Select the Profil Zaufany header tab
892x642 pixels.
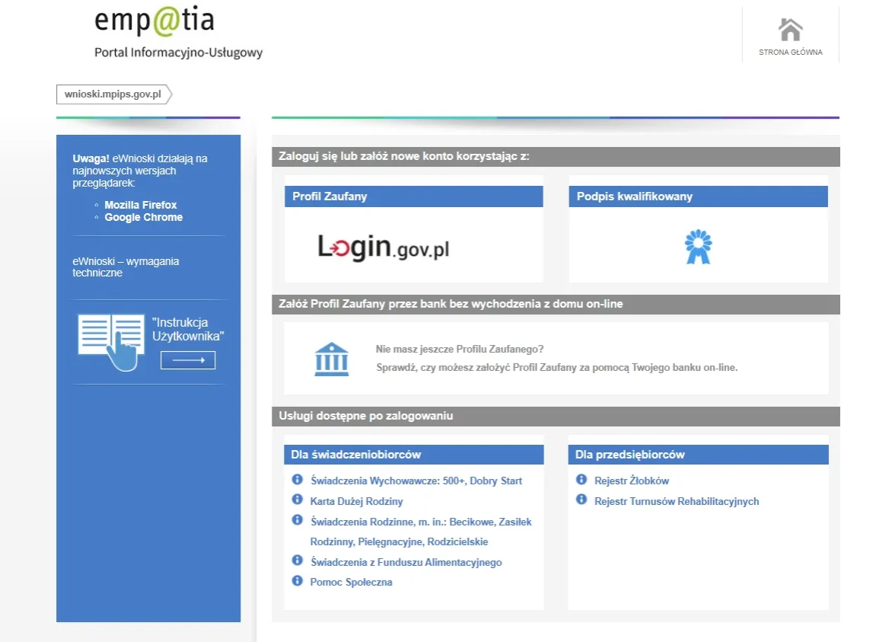point(413,196)
